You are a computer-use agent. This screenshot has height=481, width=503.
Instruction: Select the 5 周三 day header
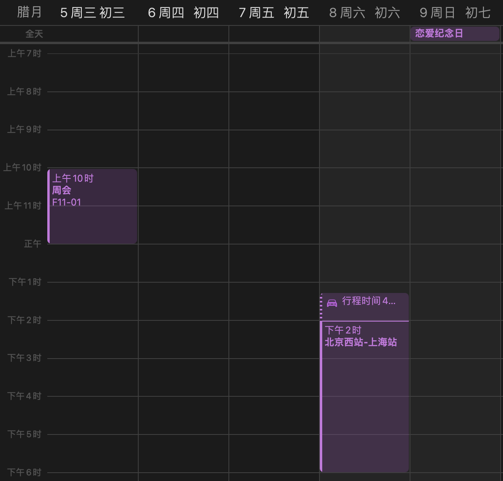click(x=92, y=13)
